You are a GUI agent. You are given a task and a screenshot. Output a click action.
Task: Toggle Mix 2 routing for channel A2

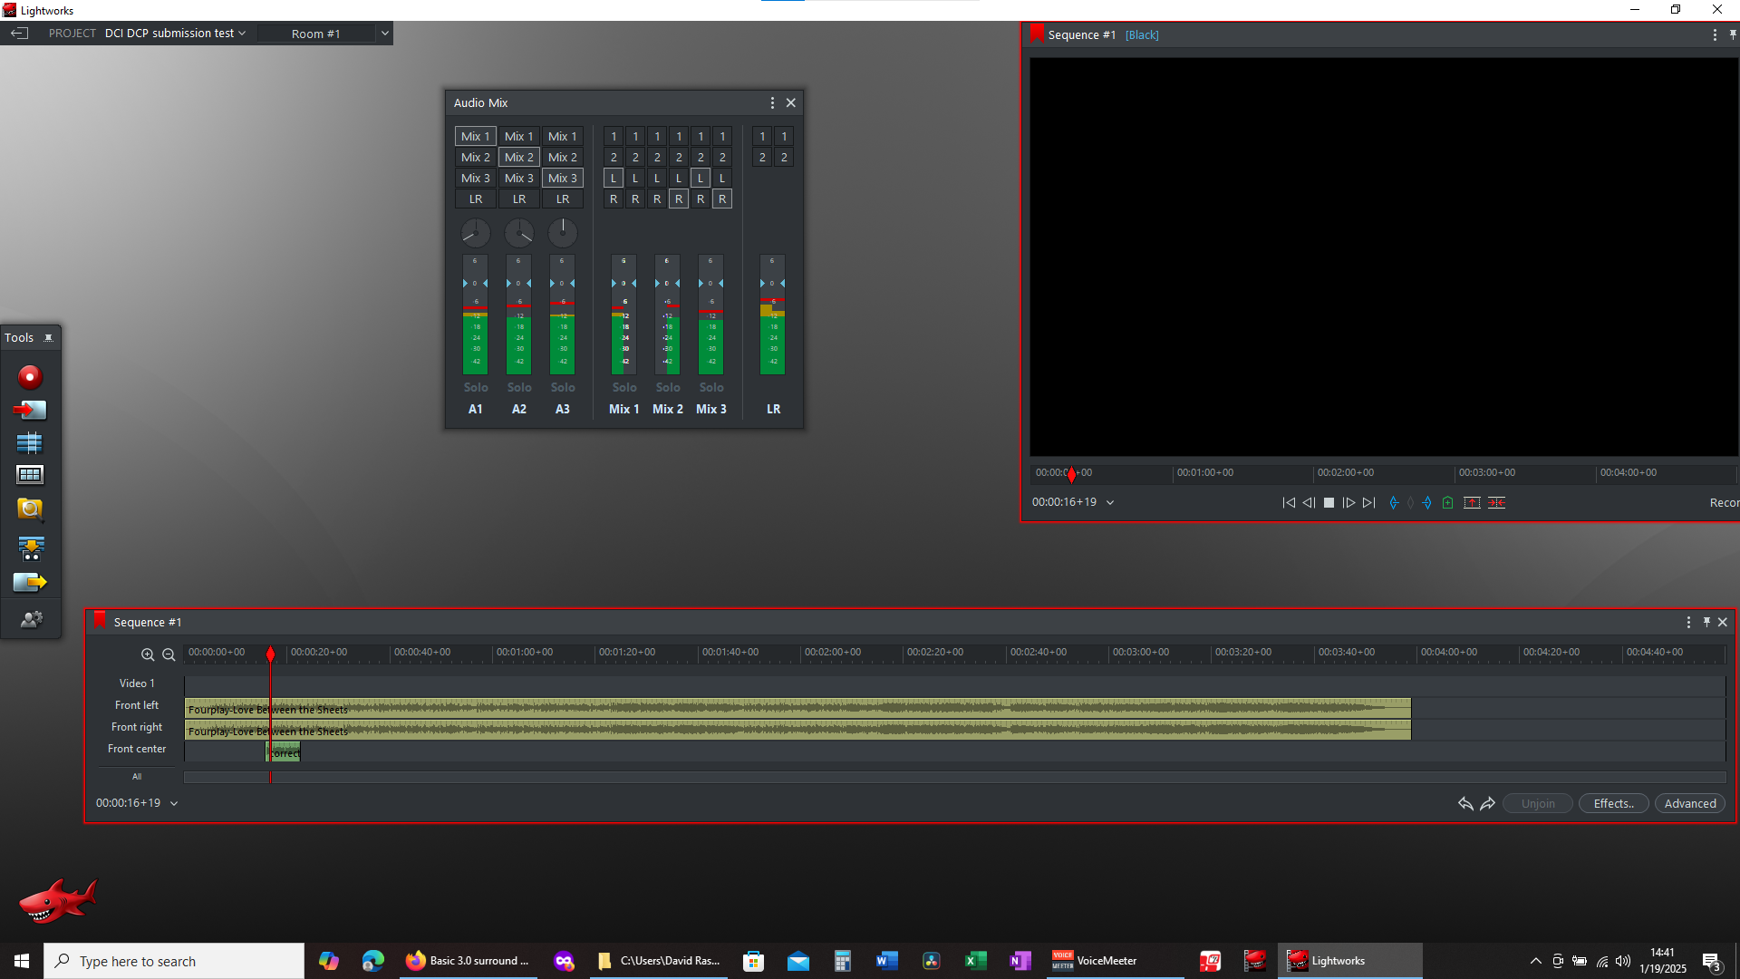coord(519,158)
